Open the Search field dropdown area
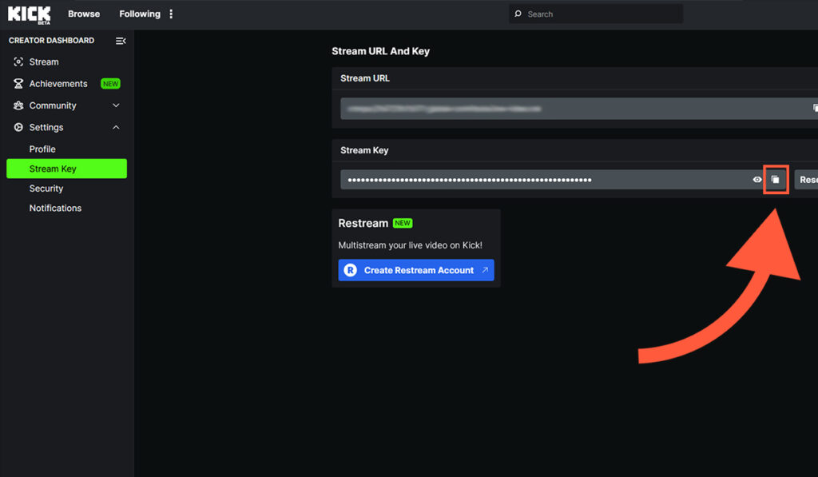Image resolution: width=818 pixels, height=477 pixels. tap(595, 14)
